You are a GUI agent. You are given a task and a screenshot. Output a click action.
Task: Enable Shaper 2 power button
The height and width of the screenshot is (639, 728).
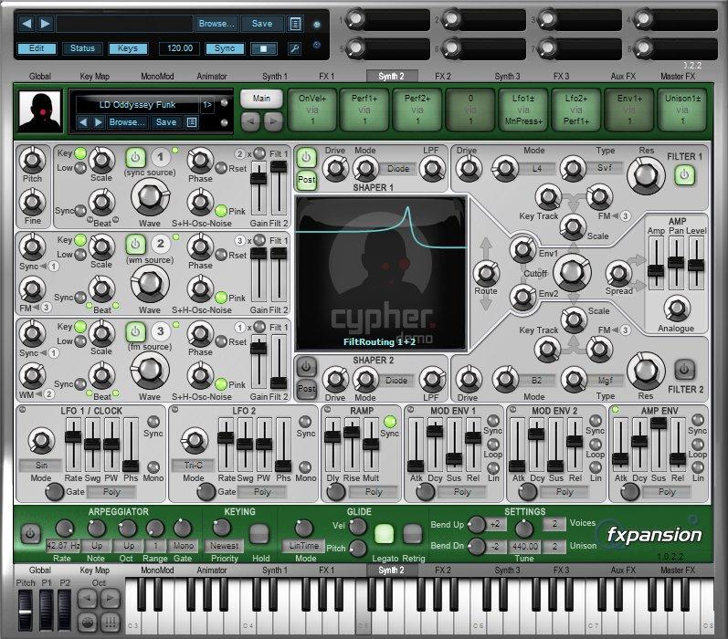click(306, 367)
